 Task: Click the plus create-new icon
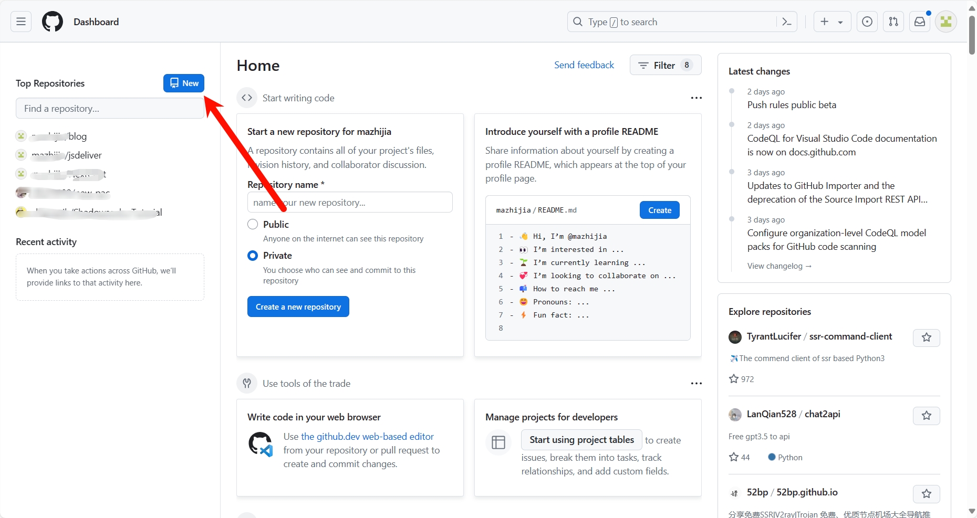click(825, 22)
